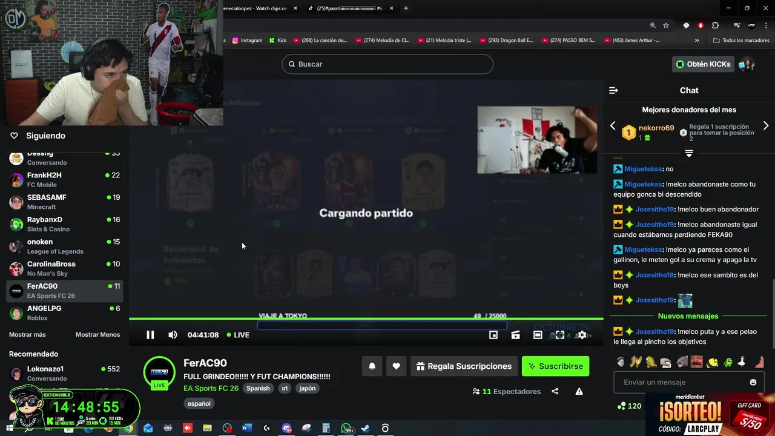Select the japón stream tag

(x=308, y=388)
